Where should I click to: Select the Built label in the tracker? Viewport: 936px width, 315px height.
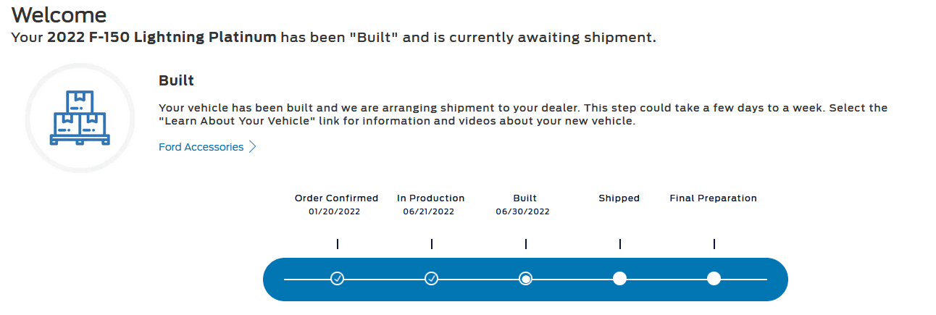point(525,198)
